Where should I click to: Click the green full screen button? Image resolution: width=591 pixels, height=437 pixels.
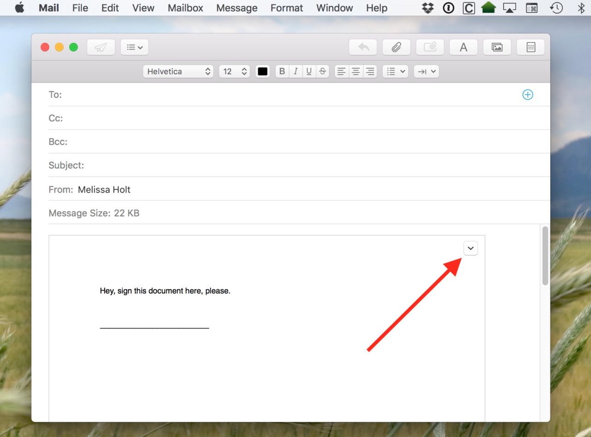tap(73, 47)
